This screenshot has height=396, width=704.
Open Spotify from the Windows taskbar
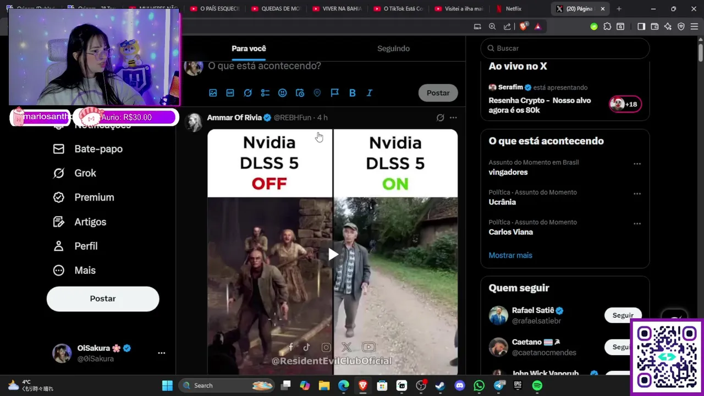point(537,386)
